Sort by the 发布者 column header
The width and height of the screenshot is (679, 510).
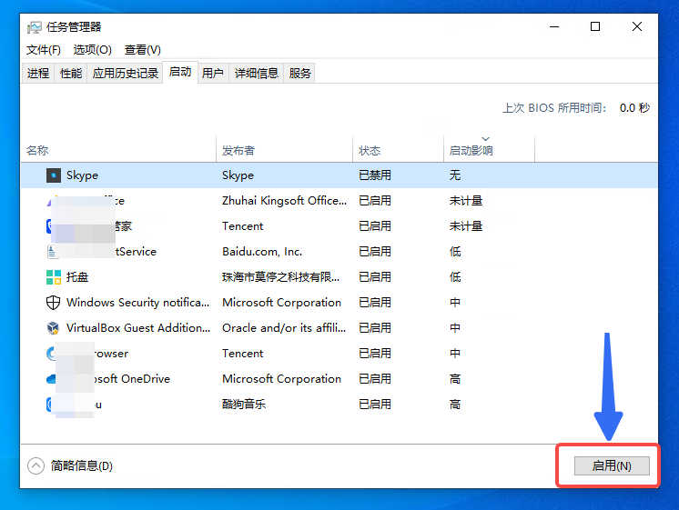point(285,150)
